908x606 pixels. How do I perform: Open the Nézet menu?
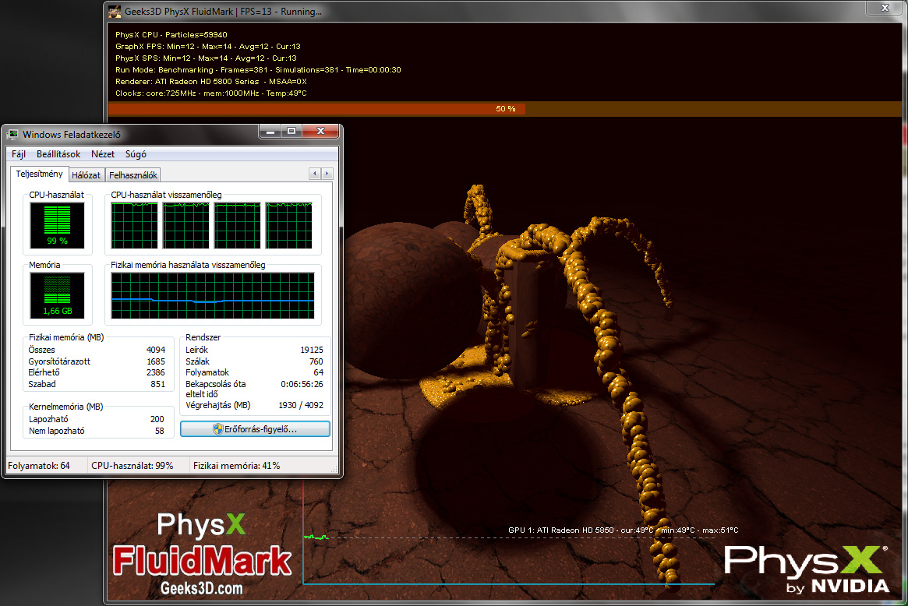[x=103, y=154]
